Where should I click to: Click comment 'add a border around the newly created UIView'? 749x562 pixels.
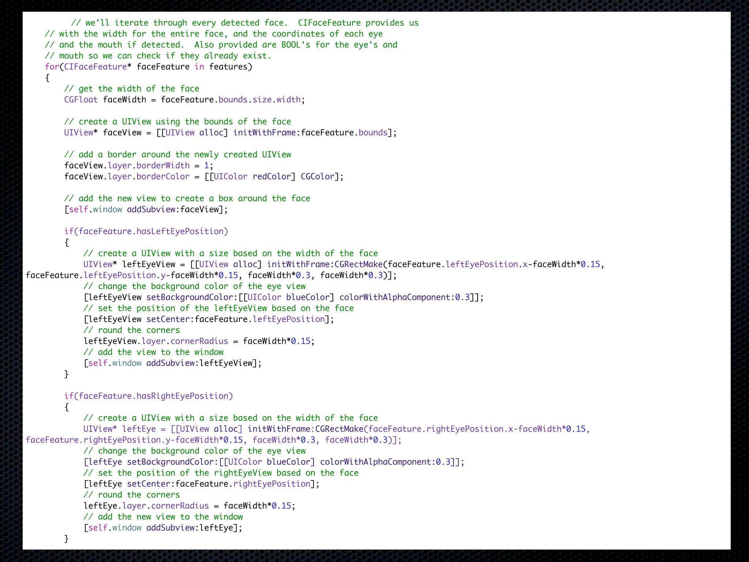pos(178,154)
